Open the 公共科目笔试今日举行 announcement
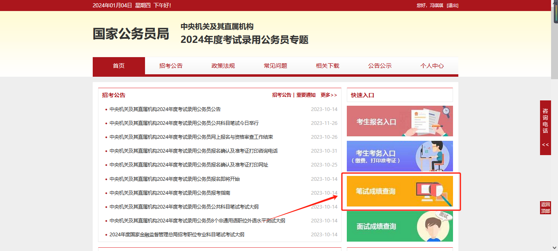The height and width of the screenshot is (251, 558). 184,123
